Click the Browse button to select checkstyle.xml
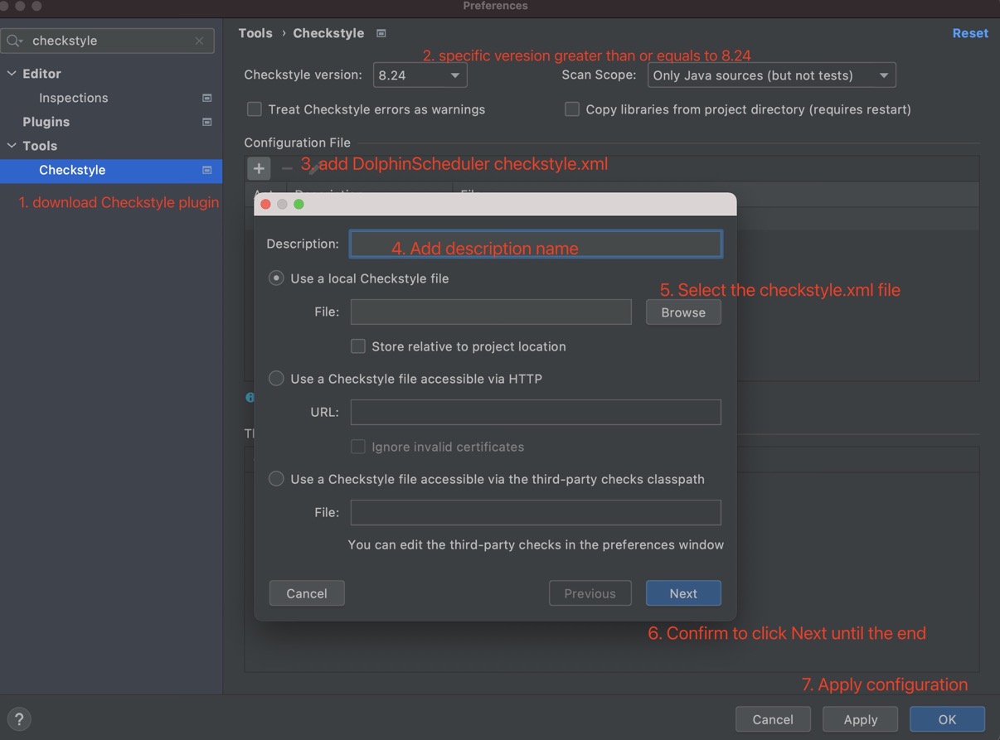The width and height of the screenshot is (1000, 740). click(x=682, y=312)
